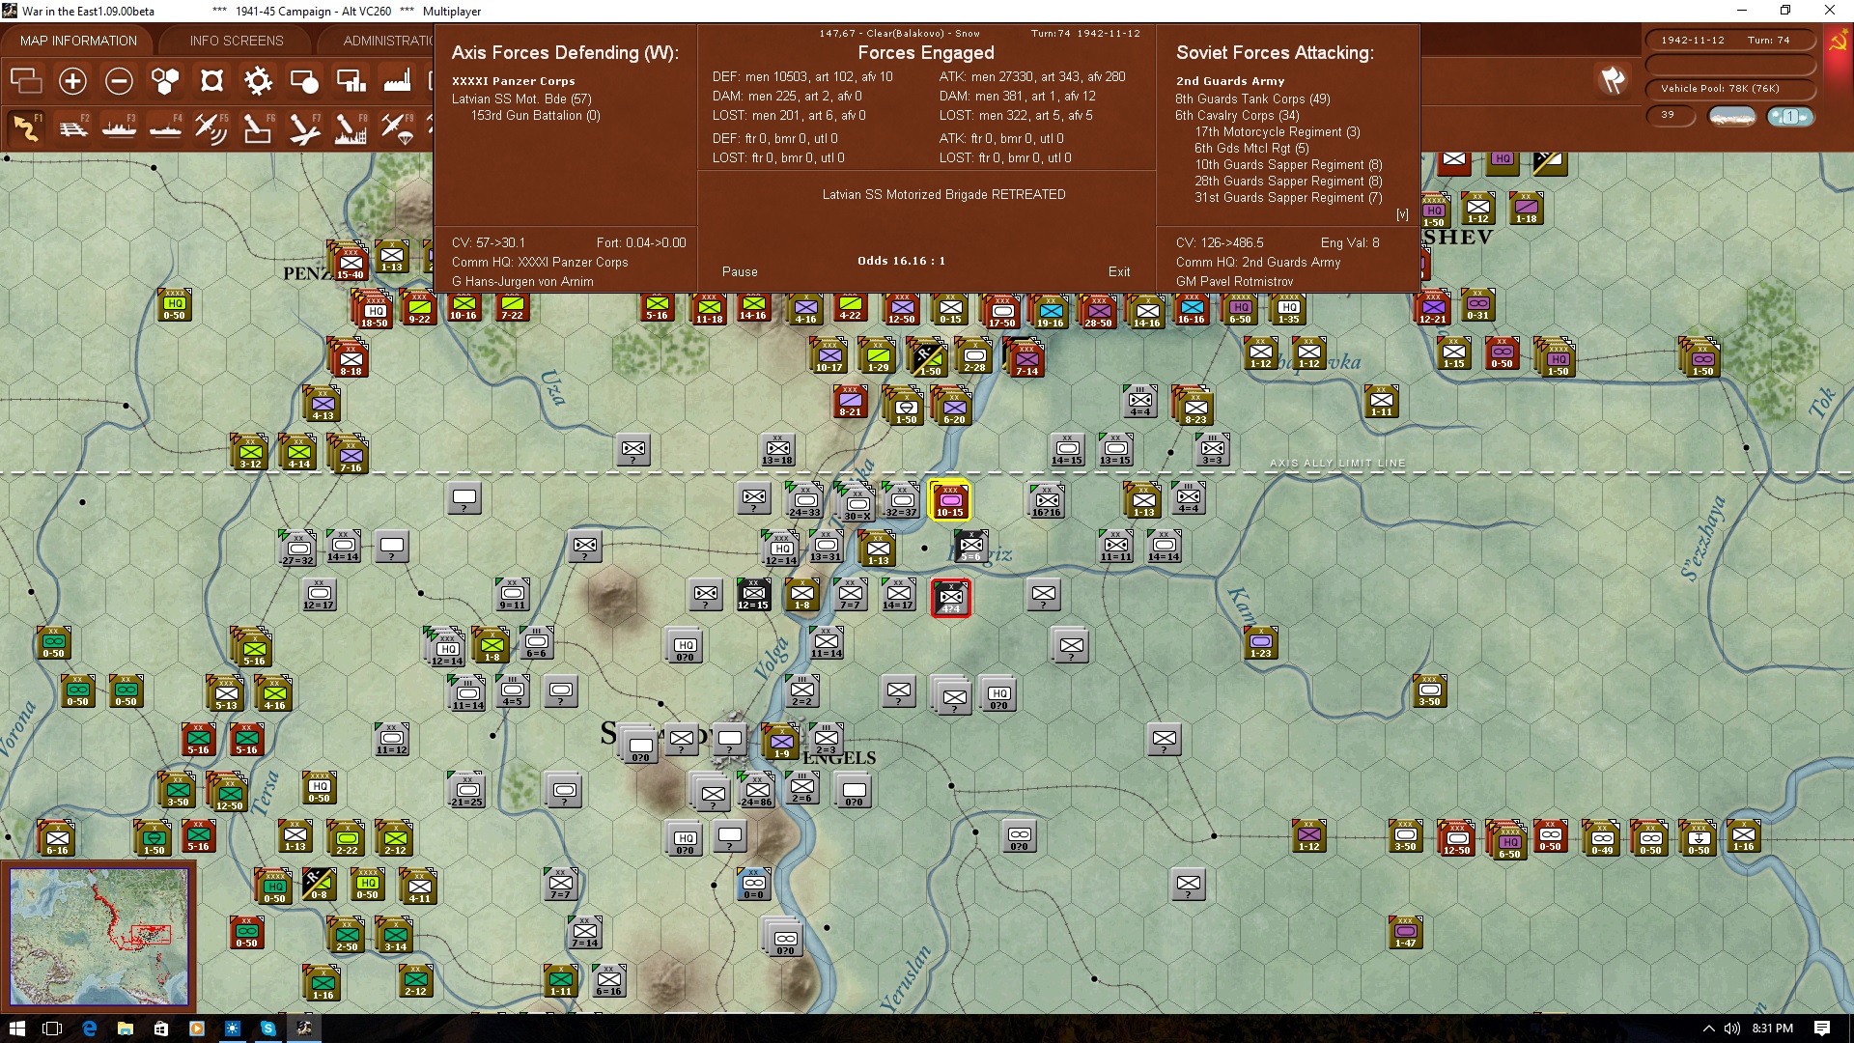Select the 27-32 grey unit counter
Image resolution: width=1854 pixels, height=1043 pixels.
point(297,550)
